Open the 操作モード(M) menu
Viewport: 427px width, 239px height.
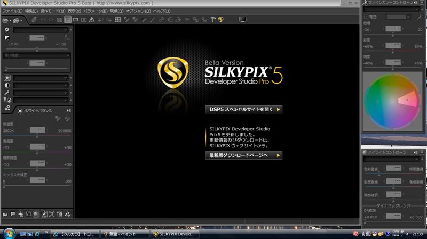point(53,11)
